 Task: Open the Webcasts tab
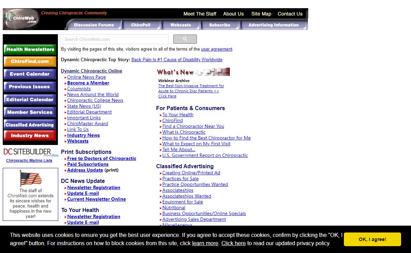tap(180, 25)
